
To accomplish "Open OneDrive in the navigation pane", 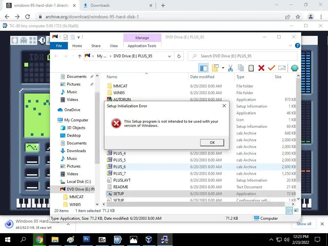I will coord(72,110).
